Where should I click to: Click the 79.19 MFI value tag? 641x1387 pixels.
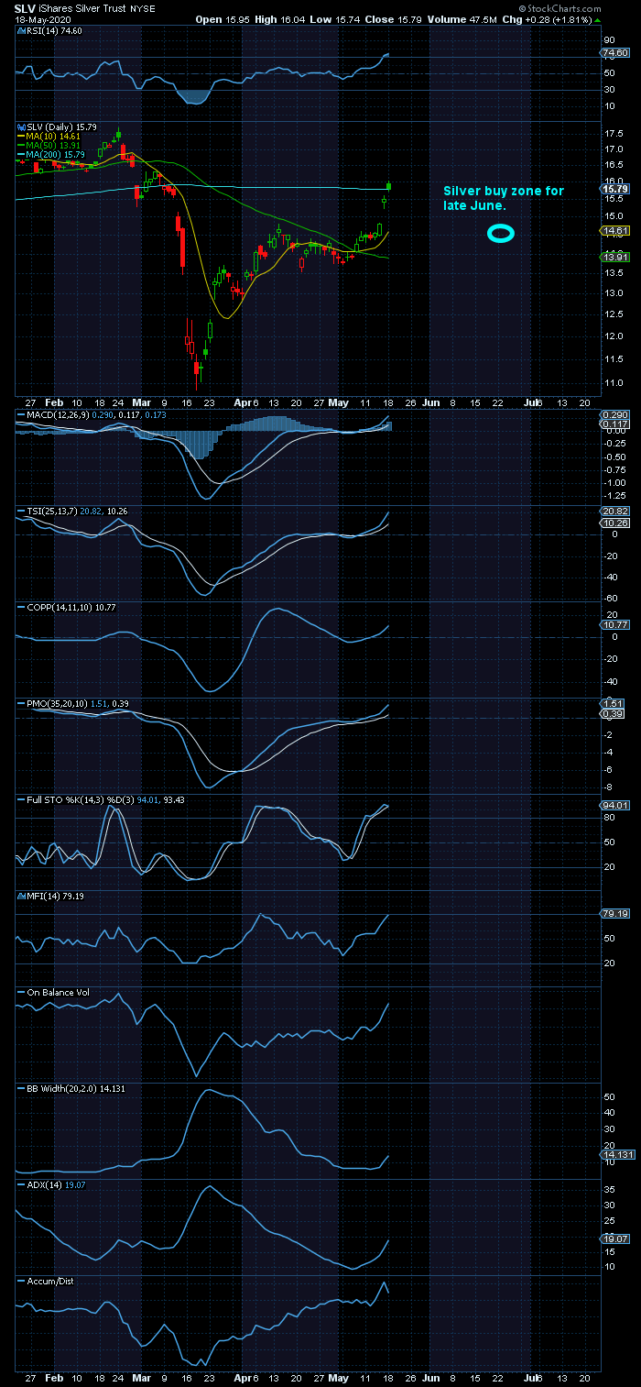[614, 914]
